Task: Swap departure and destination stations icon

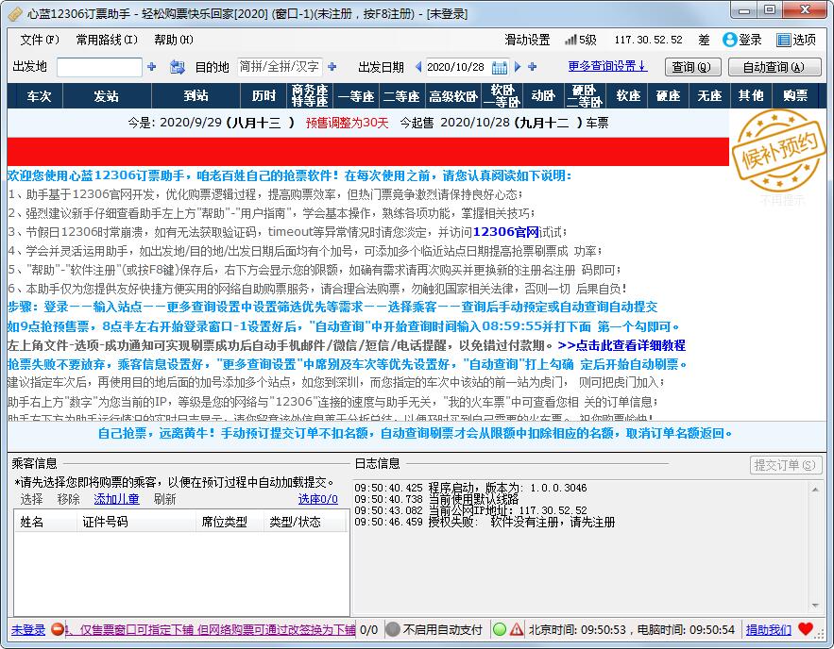Action: pyautogui.click(x=178, y=67)
